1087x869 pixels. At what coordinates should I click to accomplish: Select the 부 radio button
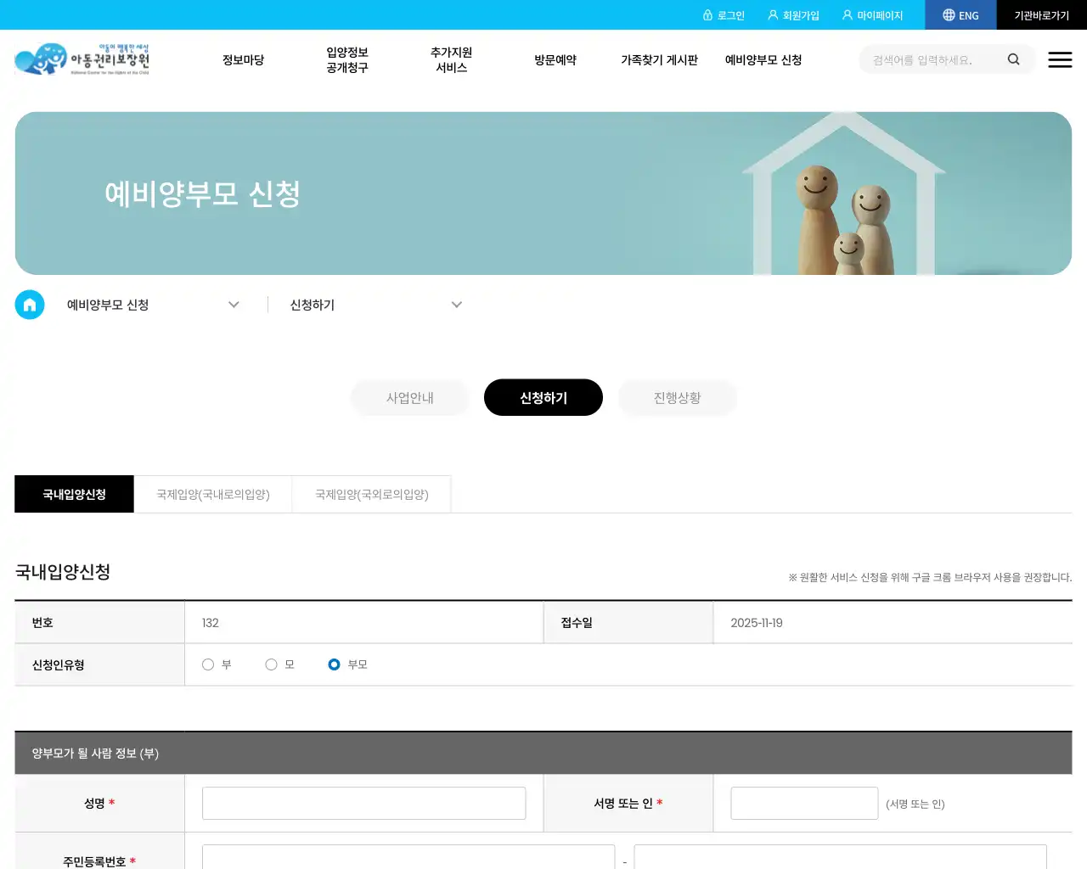pyautogui.click(x=208, y=664)
